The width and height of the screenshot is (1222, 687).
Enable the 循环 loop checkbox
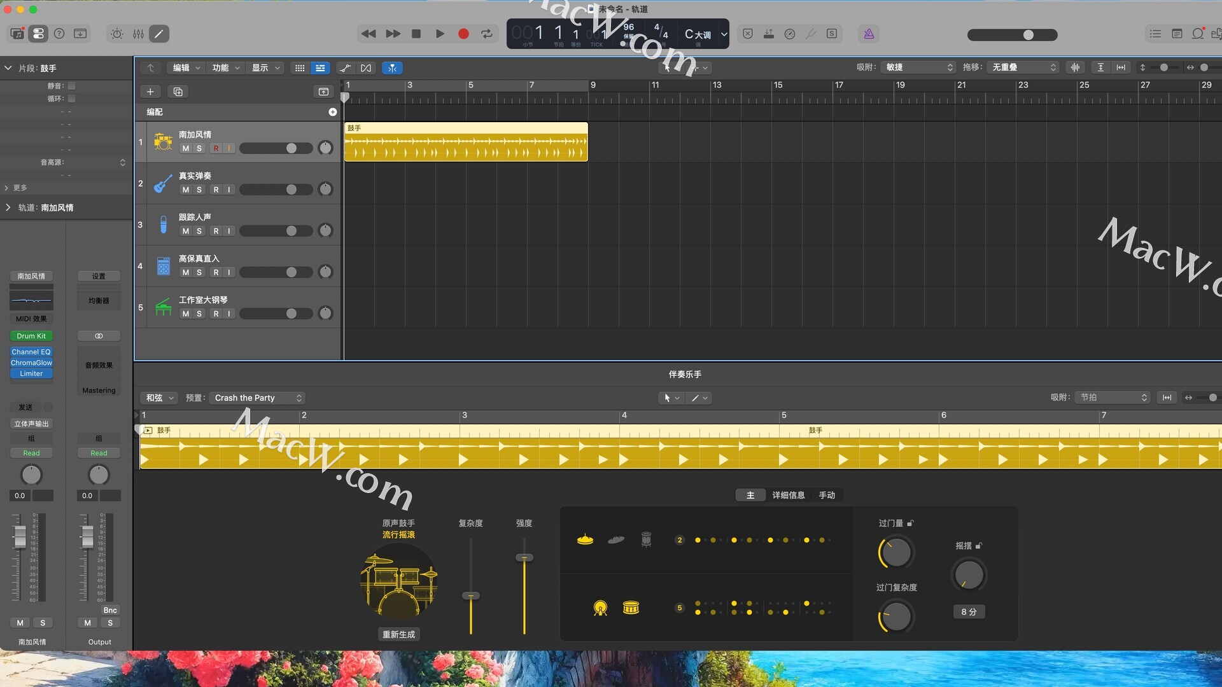coord(72,99)
